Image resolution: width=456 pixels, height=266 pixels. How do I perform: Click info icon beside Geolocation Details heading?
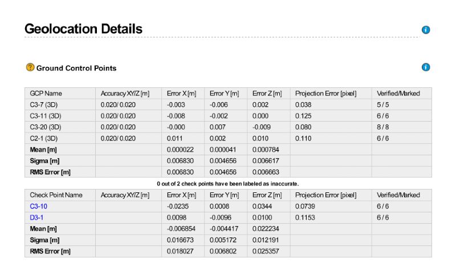click(425, 30)
